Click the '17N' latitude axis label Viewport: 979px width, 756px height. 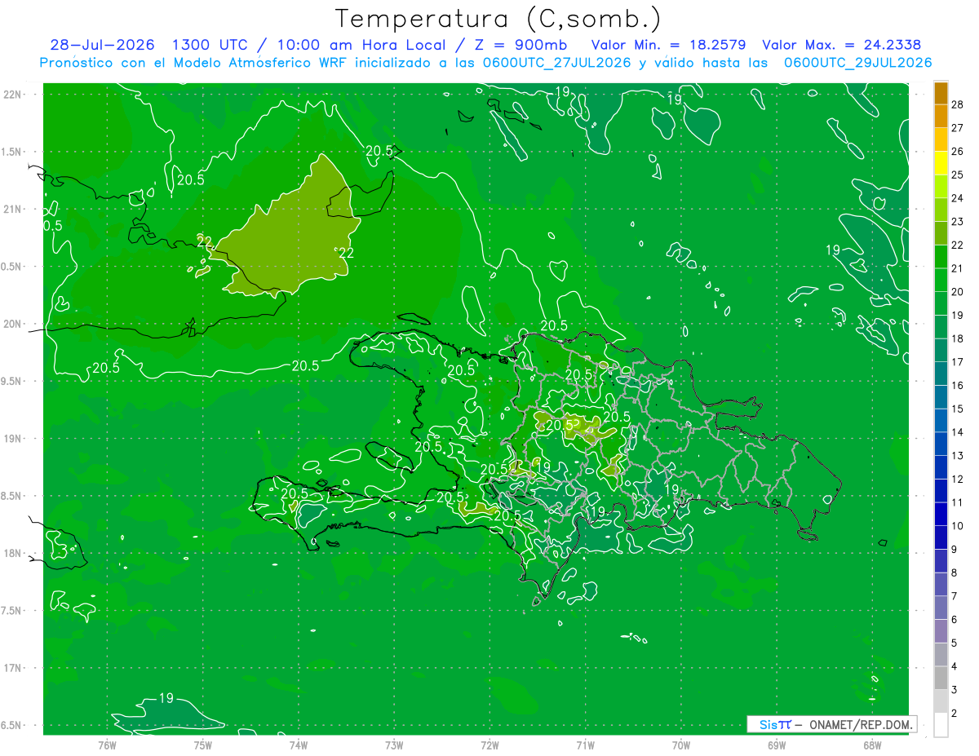pos(13,668)
